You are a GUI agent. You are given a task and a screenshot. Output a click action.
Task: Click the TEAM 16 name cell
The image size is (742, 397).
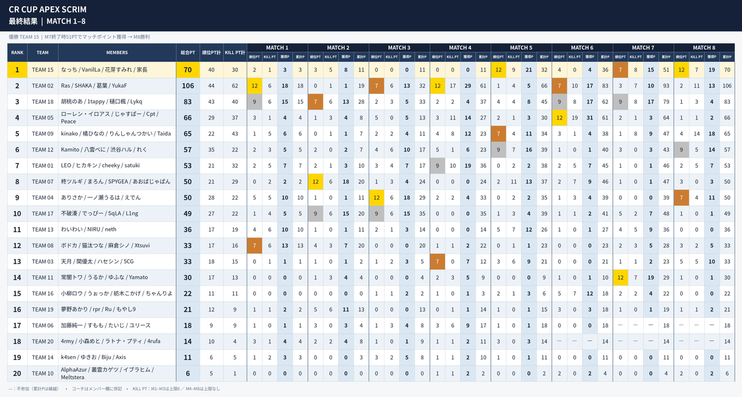[43, 294]
